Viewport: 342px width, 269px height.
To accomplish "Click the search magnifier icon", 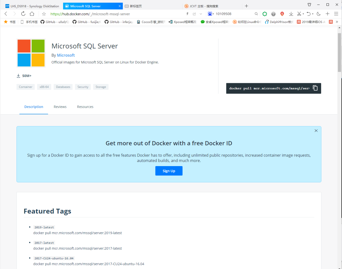I will [x=256, y=14].
